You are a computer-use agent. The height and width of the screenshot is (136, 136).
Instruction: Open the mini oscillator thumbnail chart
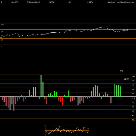pyautogui.click(x=67, y=130)
